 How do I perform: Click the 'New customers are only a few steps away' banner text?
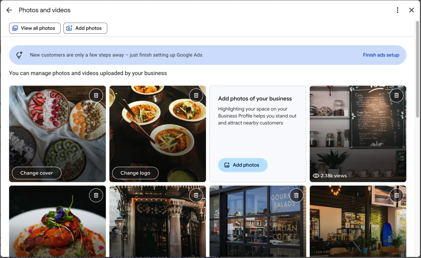116,55
